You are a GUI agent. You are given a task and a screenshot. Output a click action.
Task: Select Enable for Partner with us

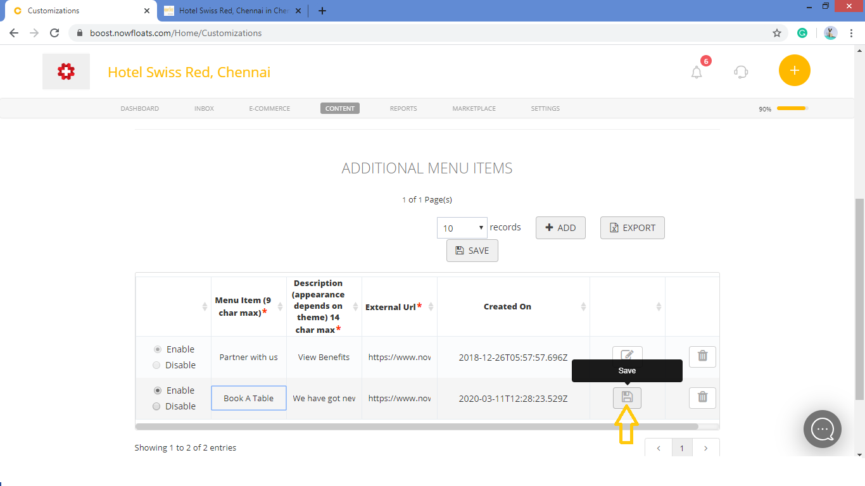158,349
